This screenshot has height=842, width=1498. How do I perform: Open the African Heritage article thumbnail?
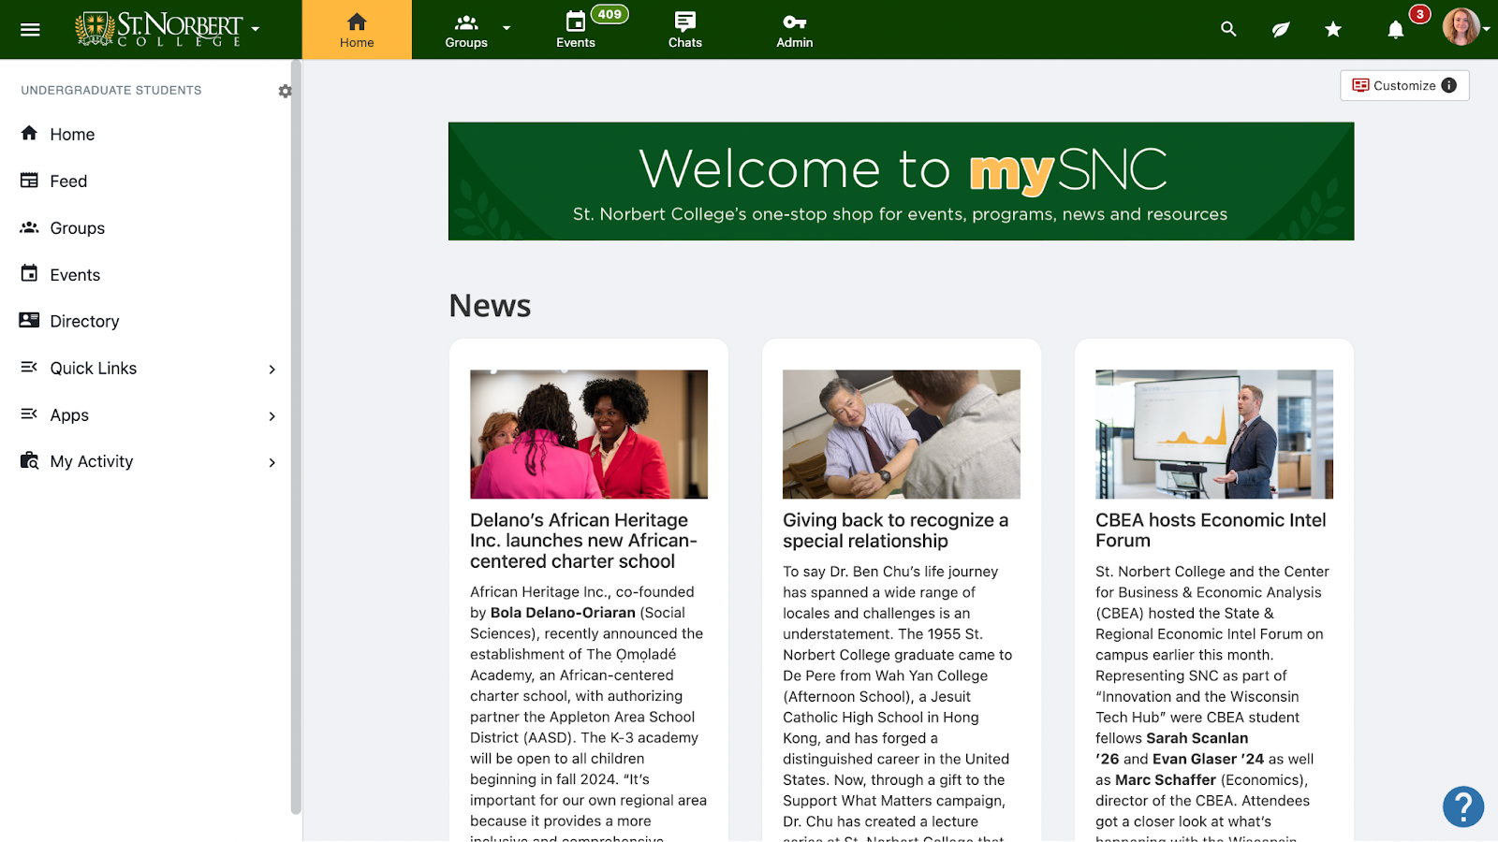tap(589, 434)
